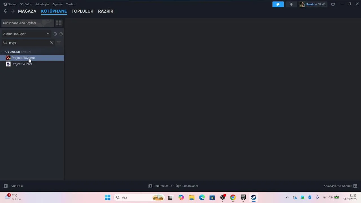
Task: Sort by recent activity clock icon
Action: pyautogui.click(x=55, y=34)
